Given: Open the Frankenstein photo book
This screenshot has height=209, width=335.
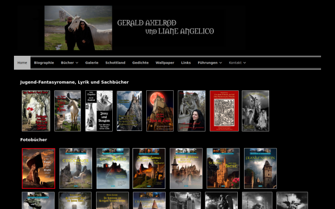Looking at the screenshot, I should (260, 168).
